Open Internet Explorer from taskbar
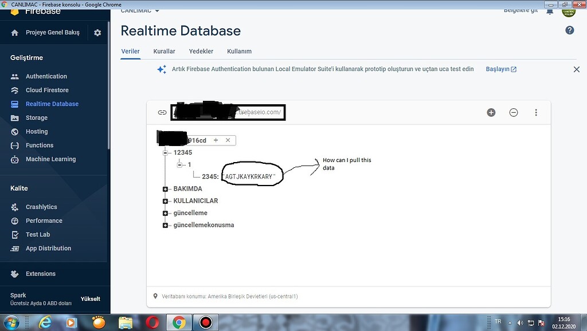 tap(45, 322)
